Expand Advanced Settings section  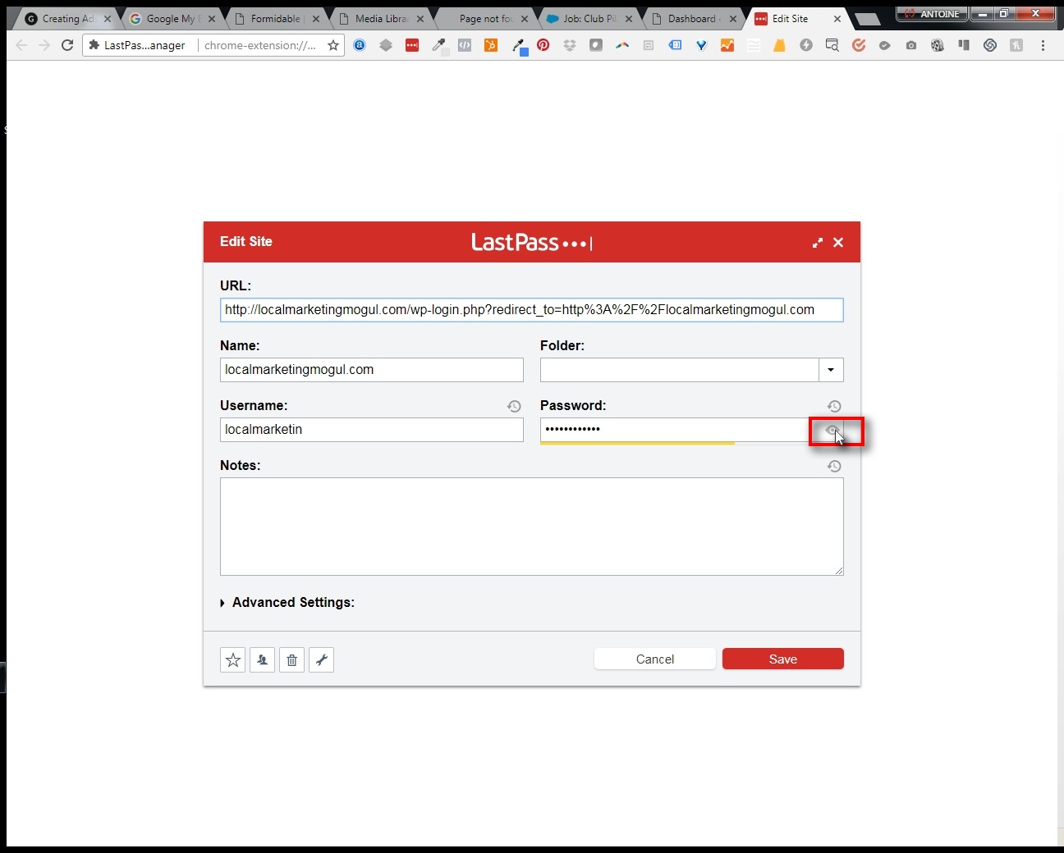[287, 602]
